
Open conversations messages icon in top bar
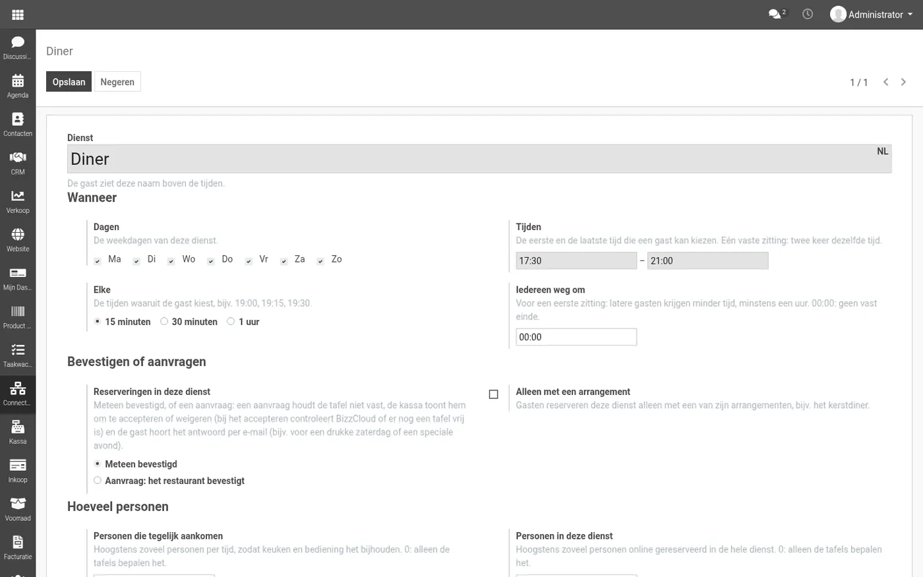777,14
